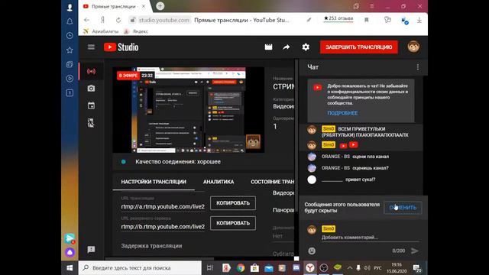Open the emoji picker in chat
The image size is (489, 275).
coord(312,251)
